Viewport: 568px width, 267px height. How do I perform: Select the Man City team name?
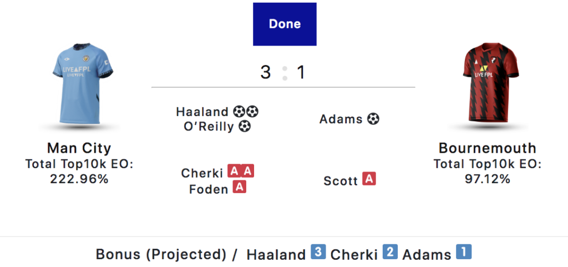(x=79, y=148)
